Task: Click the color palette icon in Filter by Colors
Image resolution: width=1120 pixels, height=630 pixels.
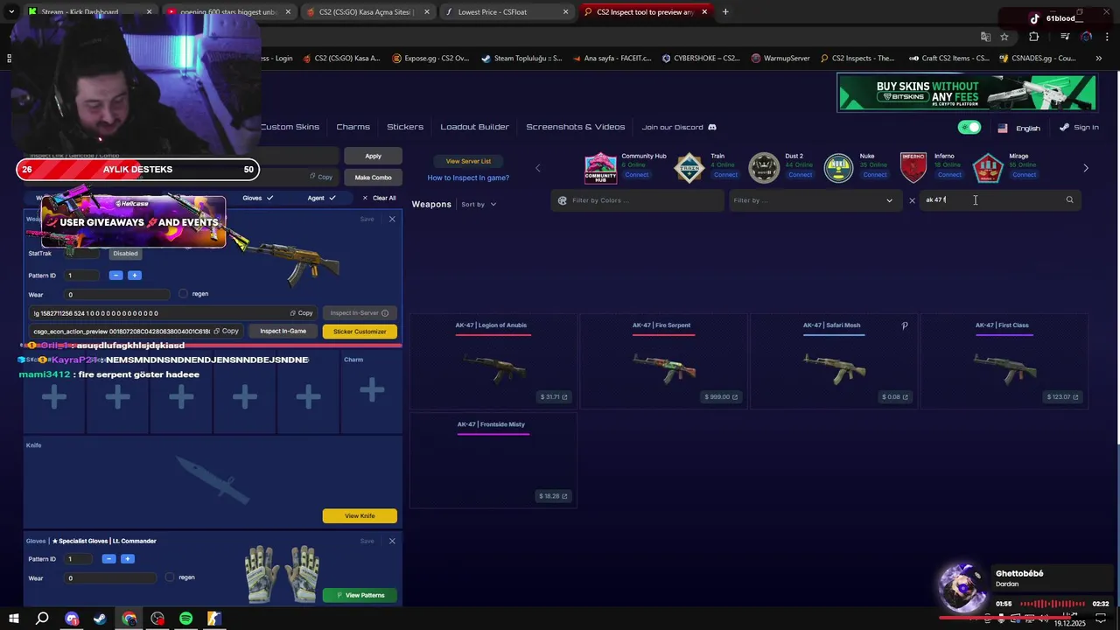Action: [562, 200]
